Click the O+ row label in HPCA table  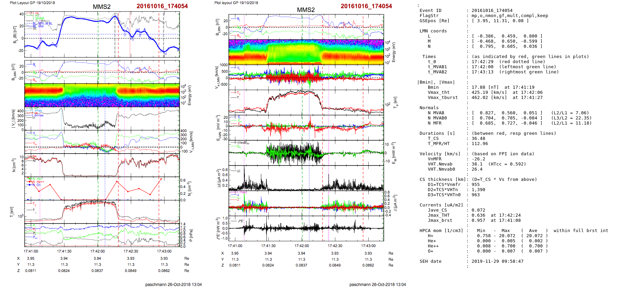[431, 251]
